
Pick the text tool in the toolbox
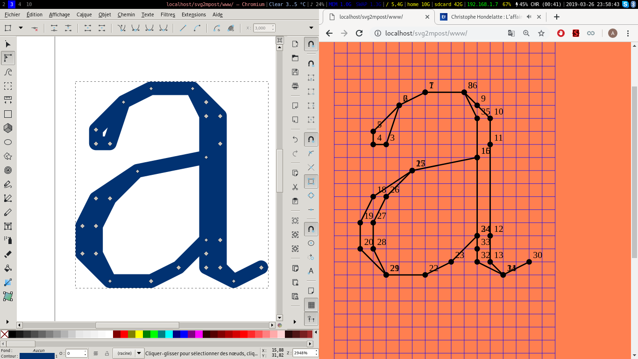pyautogui.click(x=8, y=226)
